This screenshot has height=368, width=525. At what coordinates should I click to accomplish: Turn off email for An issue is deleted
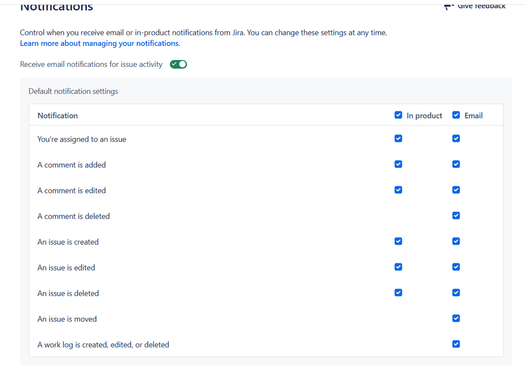(456, 293)
